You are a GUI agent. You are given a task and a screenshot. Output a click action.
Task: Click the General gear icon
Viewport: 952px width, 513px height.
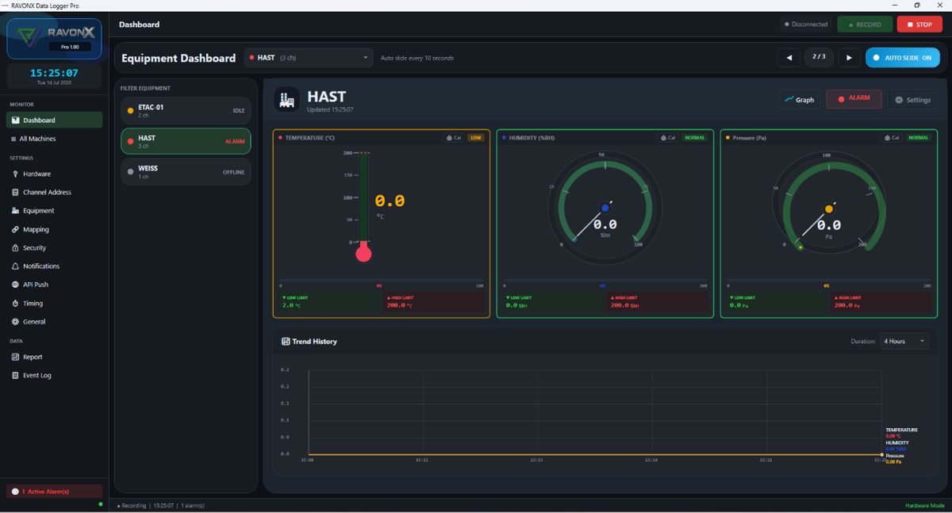15,322
